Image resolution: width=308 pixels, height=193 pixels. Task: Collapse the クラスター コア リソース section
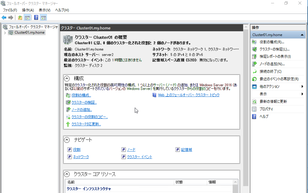[x=67, y=174]
